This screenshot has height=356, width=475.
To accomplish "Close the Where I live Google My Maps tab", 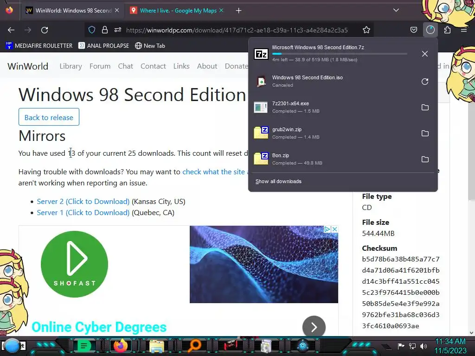I will (221, 10).
